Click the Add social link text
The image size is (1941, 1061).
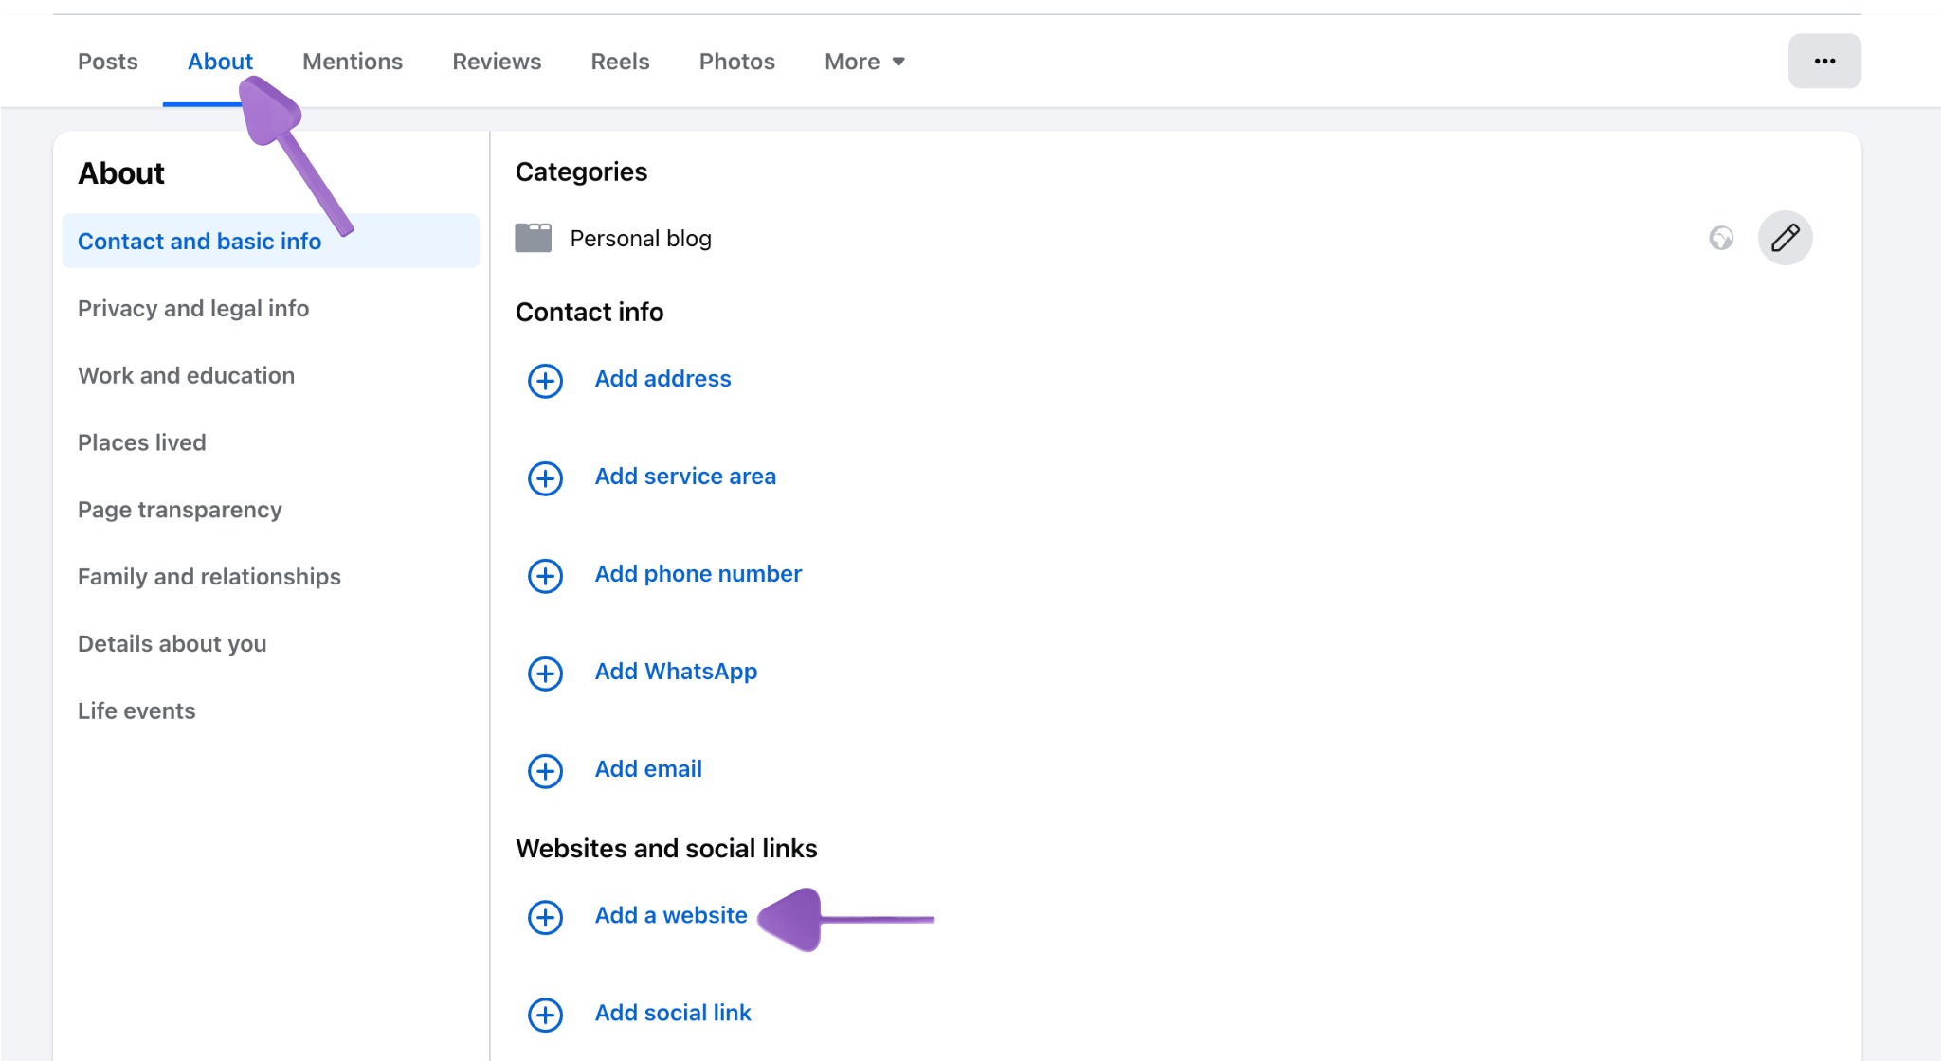(673, 1013)
